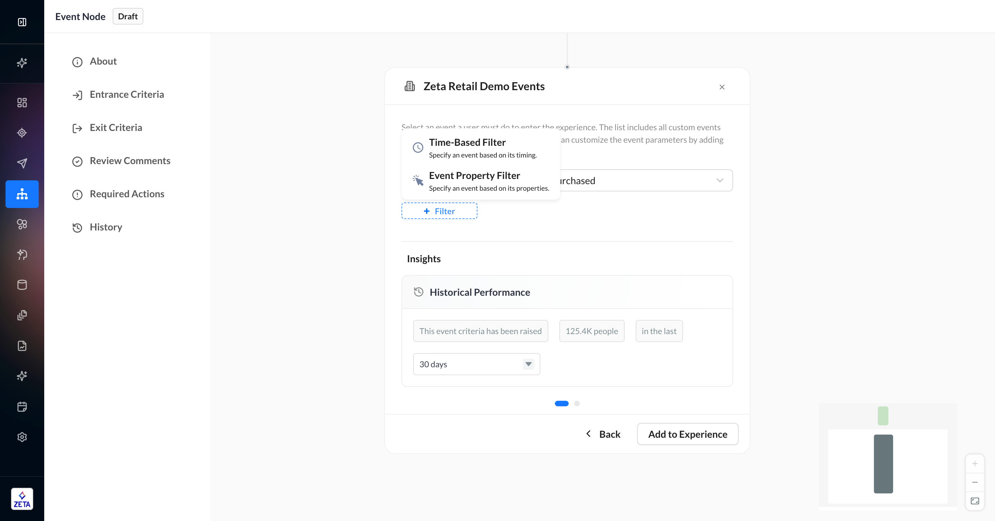Click the + Filter button
This screenshot has width=995, height=521.
click(439, 211)
